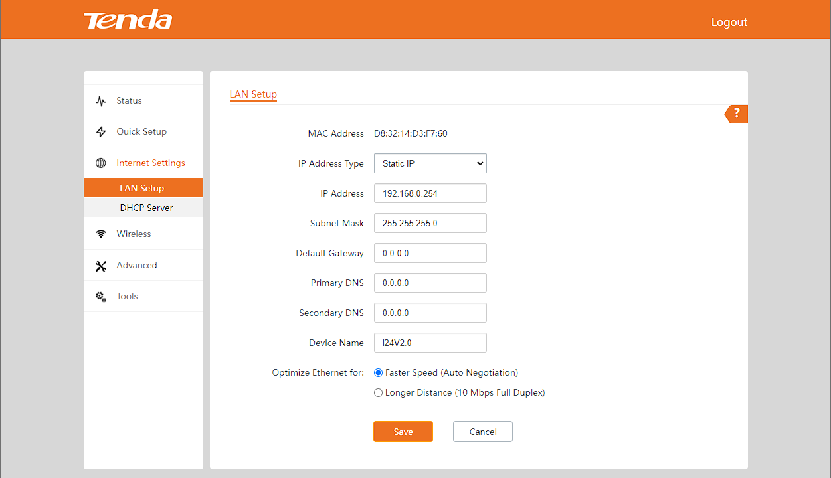Click the MAC address value D8:32:14:D3:F7:60
Image resolution: width=831 pixels, height=478 pixels.
pyautogui.click(x=411, y=134)
